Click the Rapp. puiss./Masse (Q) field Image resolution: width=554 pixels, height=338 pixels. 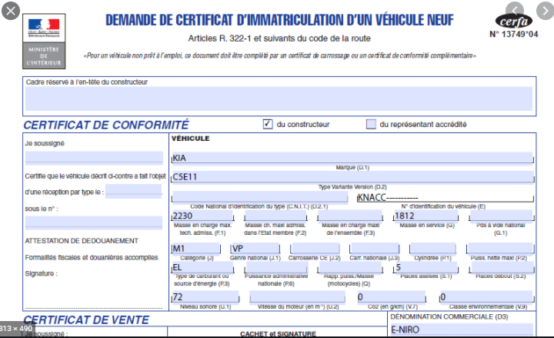[350, 268]
